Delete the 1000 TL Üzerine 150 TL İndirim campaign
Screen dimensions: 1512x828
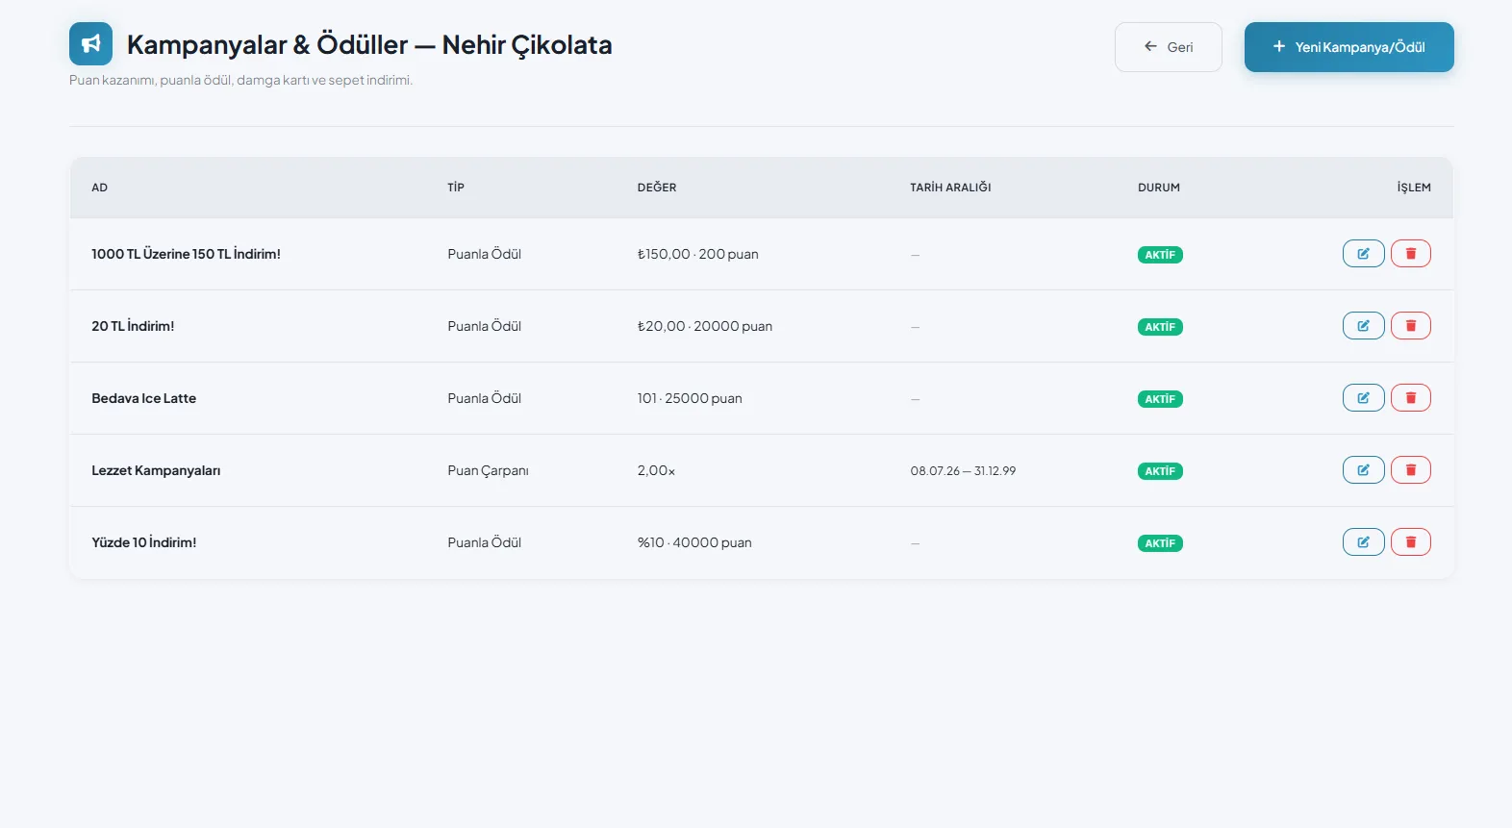click(1411, 254)
